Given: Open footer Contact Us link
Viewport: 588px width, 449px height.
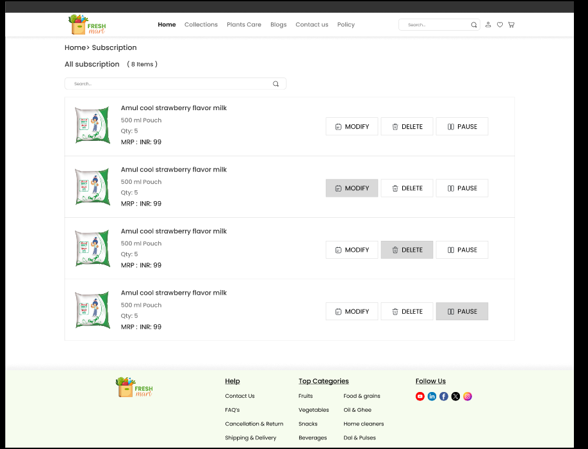Looking at the screenshot, I should 240,396.
